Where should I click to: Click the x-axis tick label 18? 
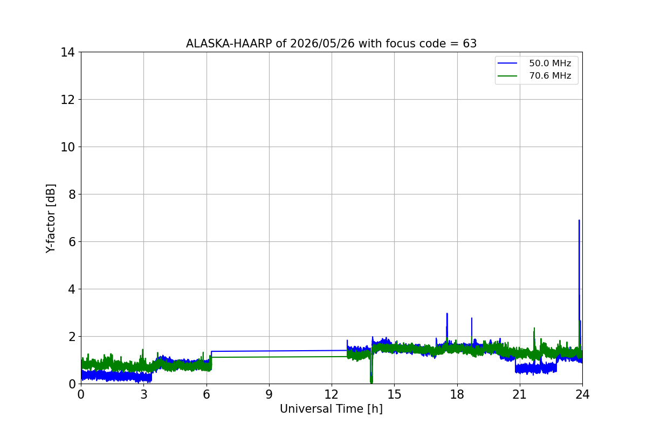(x=457, y=394)
